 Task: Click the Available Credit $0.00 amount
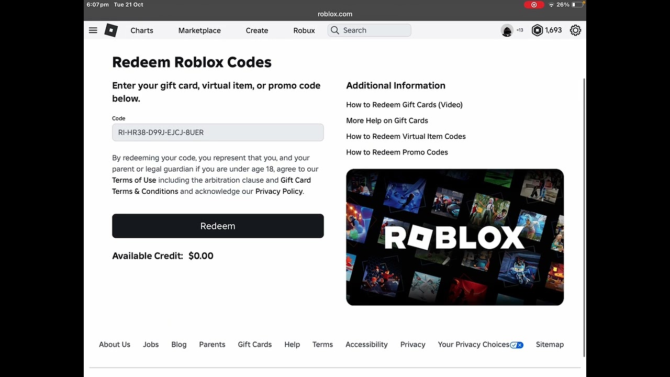coord(201,256)
